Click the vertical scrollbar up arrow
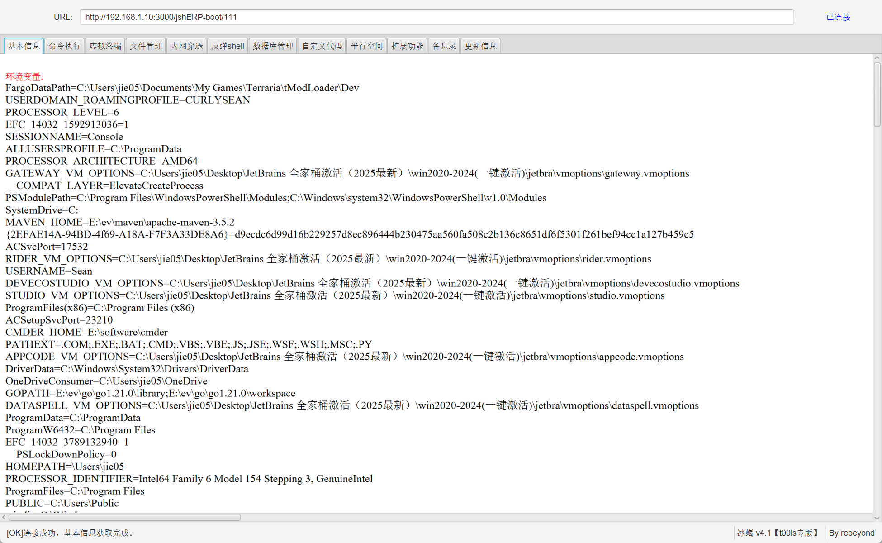This screenshot has height=543, width=882. (x=877, y=58)
